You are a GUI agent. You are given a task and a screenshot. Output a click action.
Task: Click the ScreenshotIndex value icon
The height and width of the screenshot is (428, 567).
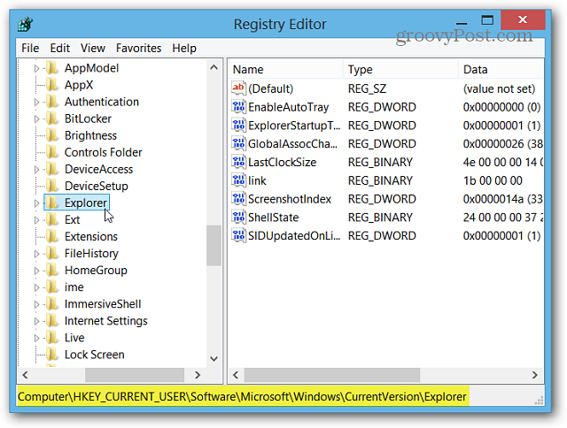tap(238, 199)
